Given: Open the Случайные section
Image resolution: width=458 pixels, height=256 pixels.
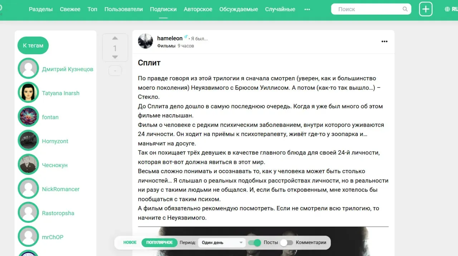Looking at the screenshot, I should (280, 9).
